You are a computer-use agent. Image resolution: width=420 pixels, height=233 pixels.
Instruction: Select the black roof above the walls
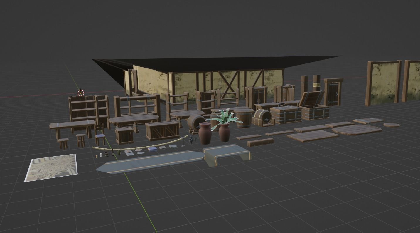(217, 62)
